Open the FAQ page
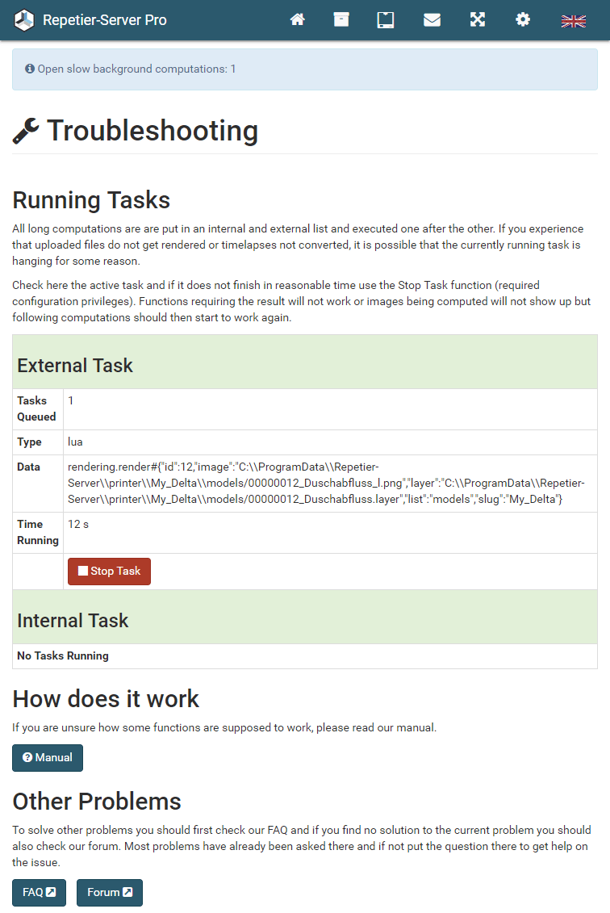The image size is (610, 913). (x=39, y=892)
